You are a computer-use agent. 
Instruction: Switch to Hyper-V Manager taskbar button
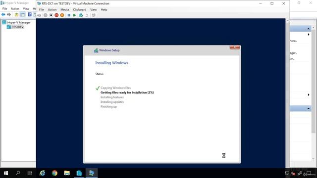click(x=79, y=173)
